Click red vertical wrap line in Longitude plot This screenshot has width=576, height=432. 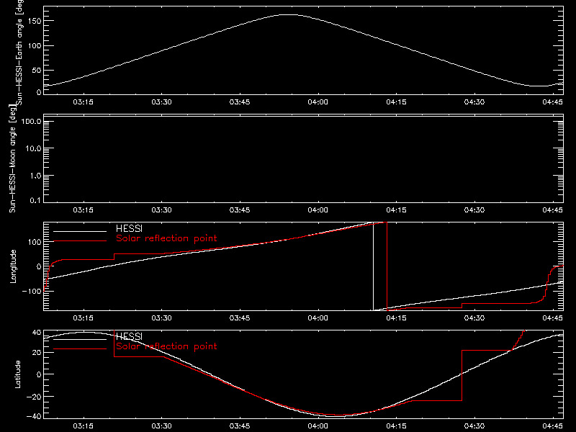click(x=387, y=266)
